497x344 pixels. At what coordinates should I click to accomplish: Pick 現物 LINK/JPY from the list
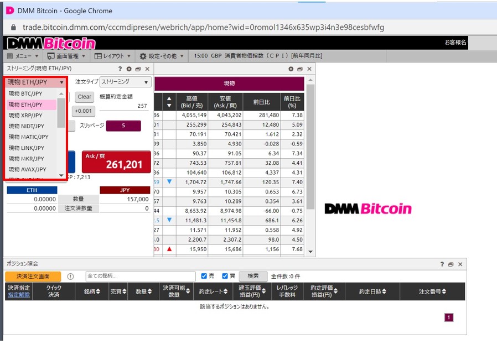pyautogui.click(x=32, y=148)
